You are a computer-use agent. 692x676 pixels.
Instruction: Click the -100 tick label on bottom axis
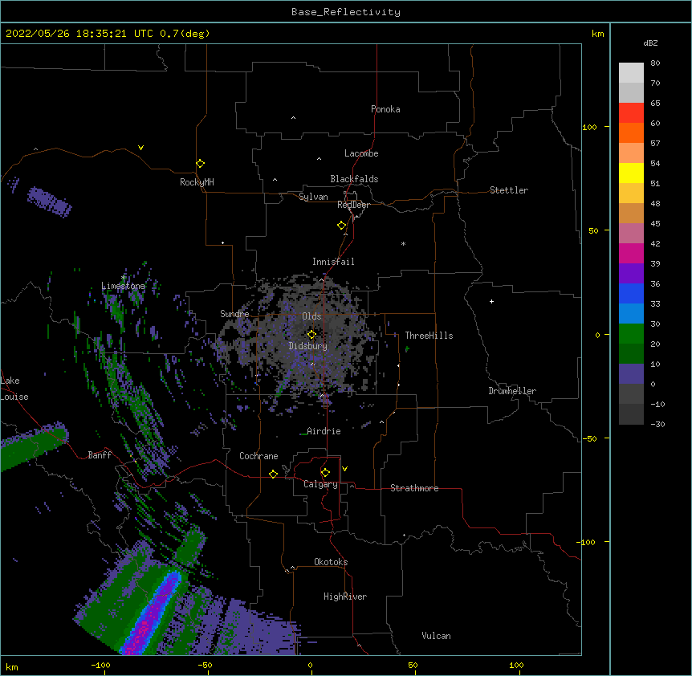click(x=100, y=665)
